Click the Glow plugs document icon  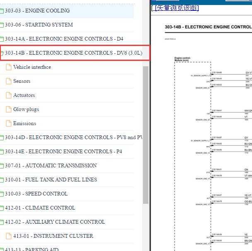point(9,109)
